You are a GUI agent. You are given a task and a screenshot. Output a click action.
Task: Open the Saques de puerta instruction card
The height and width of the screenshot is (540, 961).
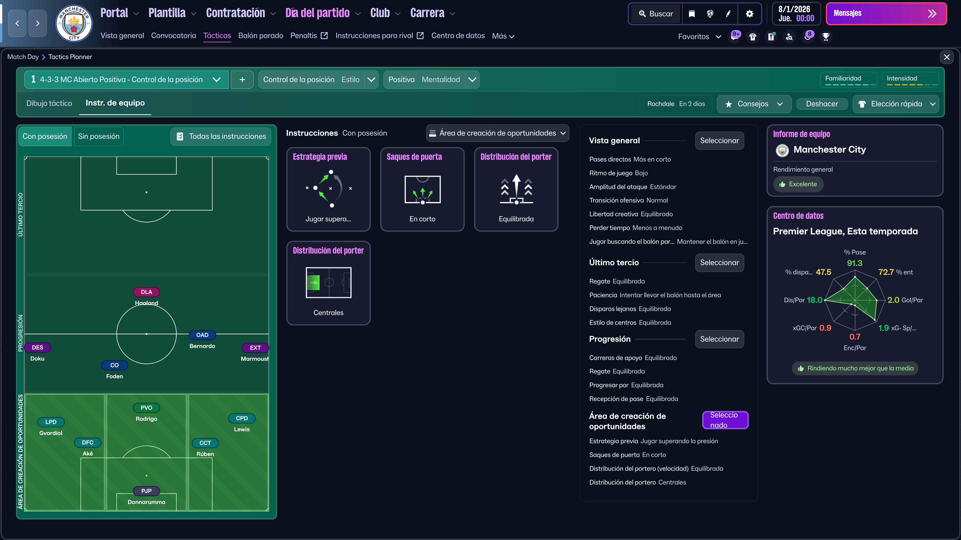[x=422, y=189]
